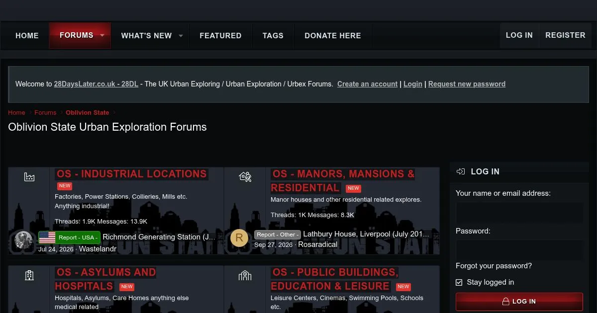Click the hospital building icon for Asylums forum
Viewport: 597px width, 313px height.
click(x=29, y=275)
